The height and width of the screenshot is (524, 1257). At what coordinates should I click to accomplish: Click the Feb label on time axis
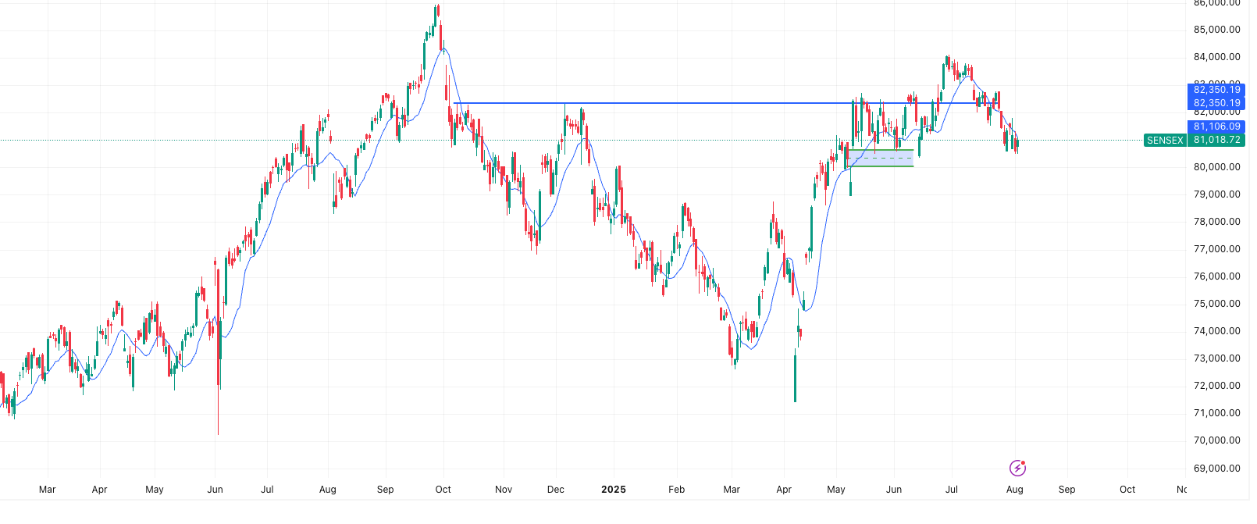point(677,490)
